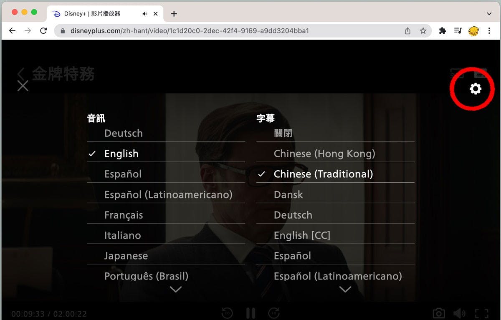Close the Disney+ tab

pyautogui.click(x=156, y=14)
